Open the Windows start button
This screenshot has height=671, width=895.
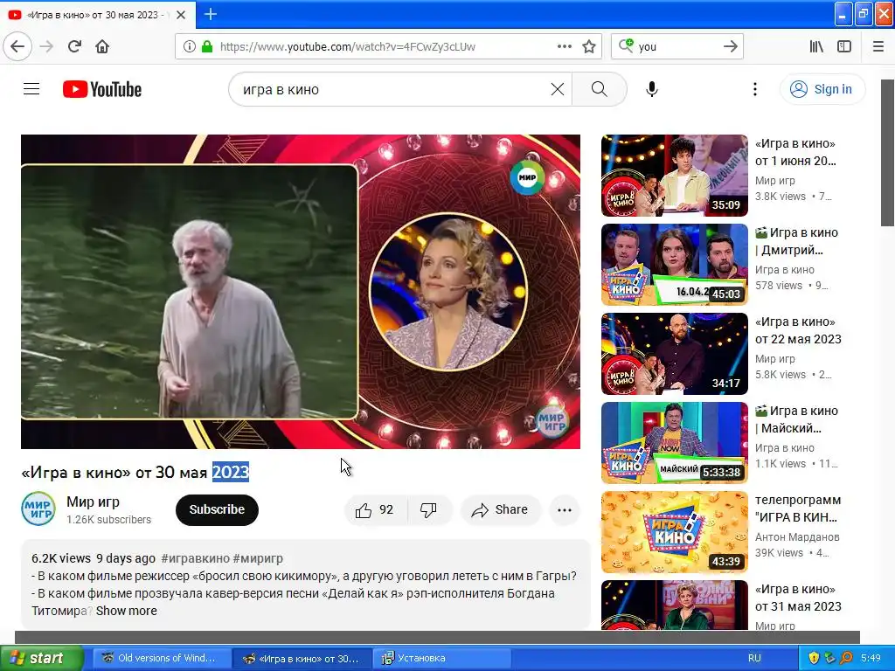point(41,658)
